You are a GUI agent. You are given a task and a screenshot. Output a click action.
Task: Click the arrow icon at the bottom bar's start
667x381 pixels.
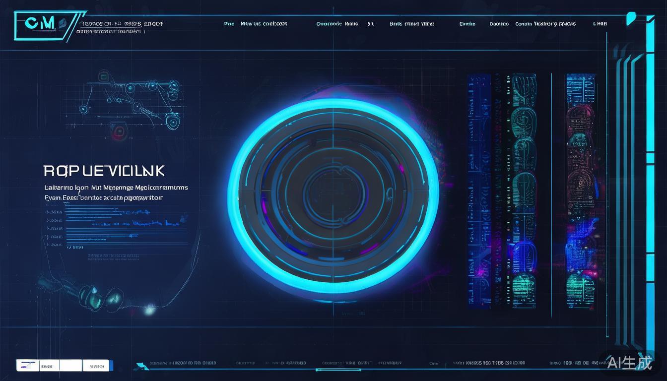pyautogui.click(x=142, y=366)
